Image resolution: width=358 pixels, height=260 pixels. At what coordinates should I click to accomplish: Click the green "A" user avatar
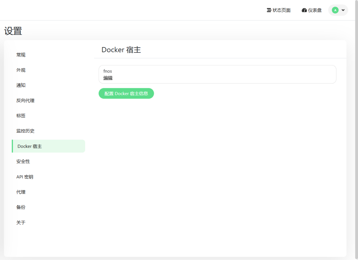click(x=335, y=10)
